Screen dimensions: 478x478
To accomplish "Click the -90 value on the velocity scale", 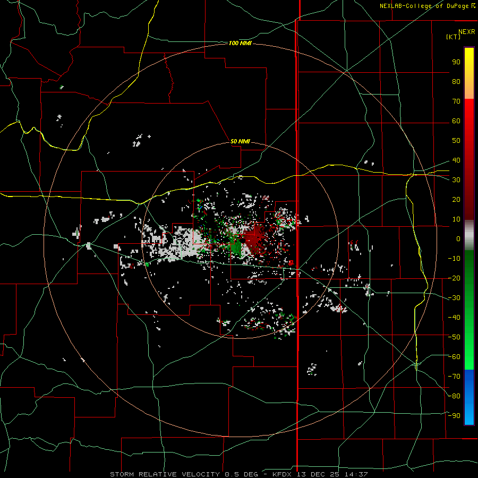I will [x=454, y=416].
